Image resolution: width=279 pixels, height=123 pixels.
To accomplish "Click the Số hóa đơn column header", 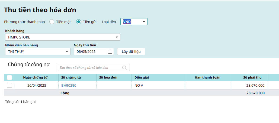I will (108, 77).
